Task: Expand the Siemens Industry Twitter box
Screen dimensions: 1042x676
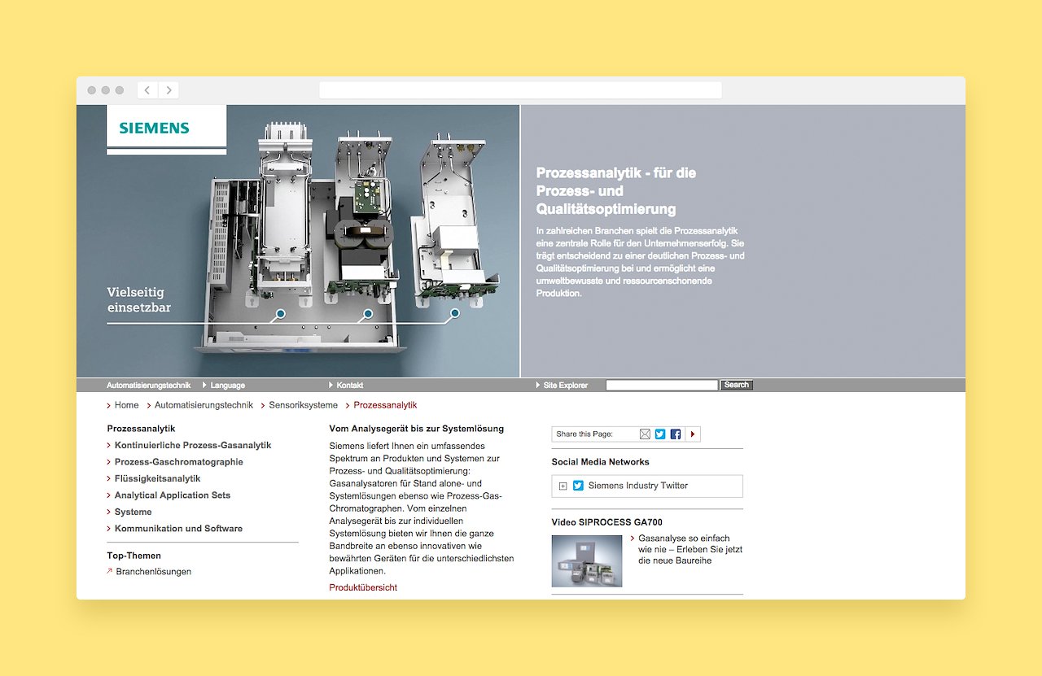Action: click(x=563, y=486)
